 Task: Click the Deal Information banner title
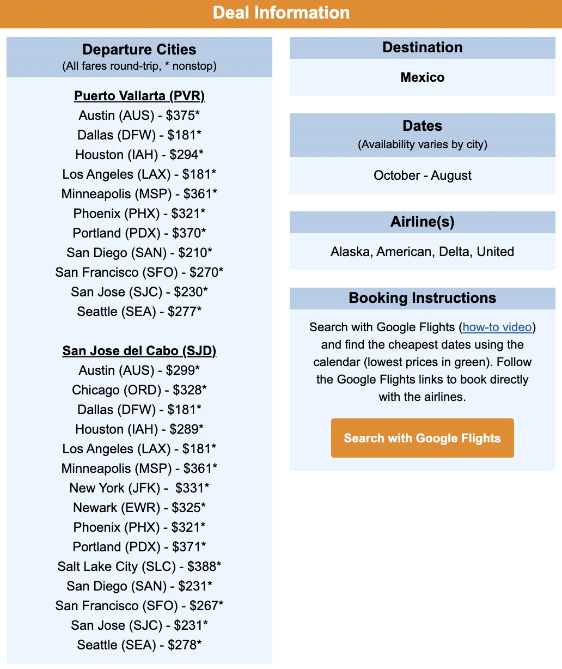(x=281, y=13)
